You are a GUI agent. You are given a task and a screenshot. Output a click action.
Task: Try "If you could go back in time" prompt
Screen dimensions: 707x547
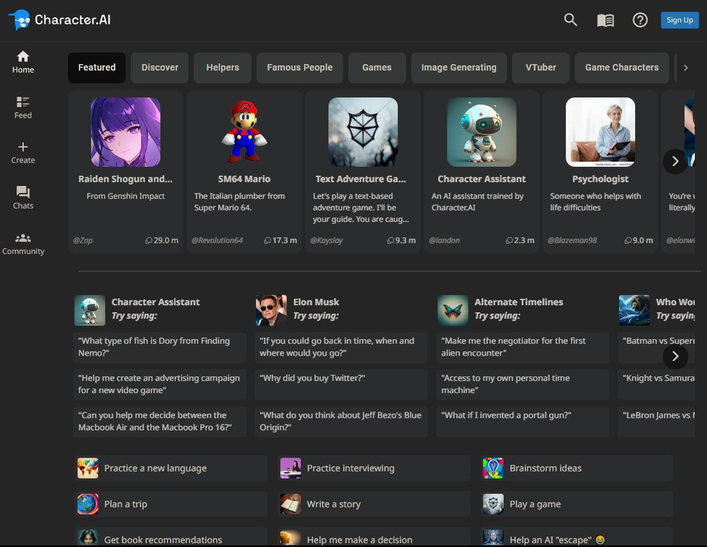(341, 347)
